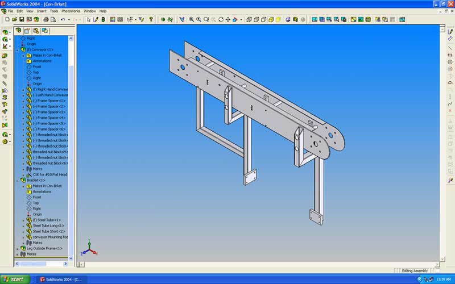
Task: Click the Sketch tool on right toolbar
Action: [x=450, y=32]
